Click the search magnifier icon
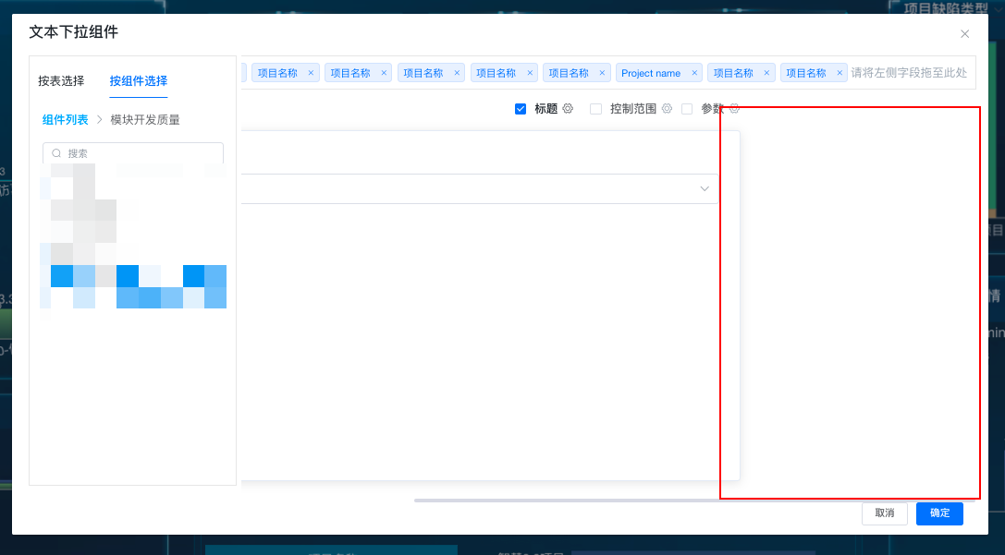The height and width of the screenshot is (555, 1005). click(x=56, y=153)
